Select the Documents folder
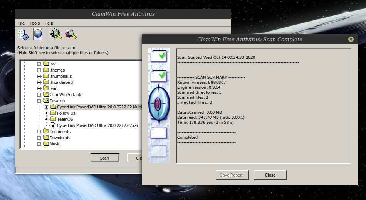Image resolution: width=366 pixels, height=200 pixels. [60, 132]
